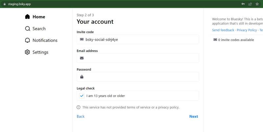Open the Privacy Policy link
263x132 pixels.
coord(247,30)
